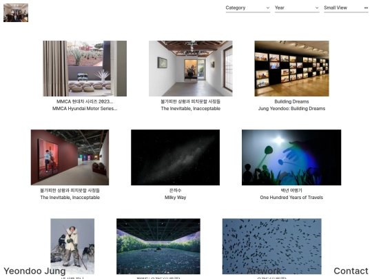This screenshot has height=279, width=372.
Task: Click the Year dropdown chevron arrow
Action: (x=317, y=8)
